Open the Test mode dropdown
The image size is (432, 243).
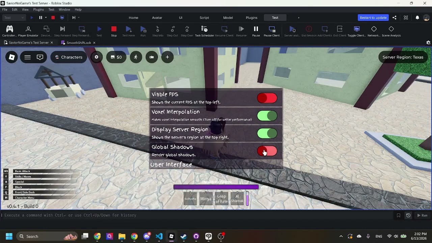(x=14, y=18)
